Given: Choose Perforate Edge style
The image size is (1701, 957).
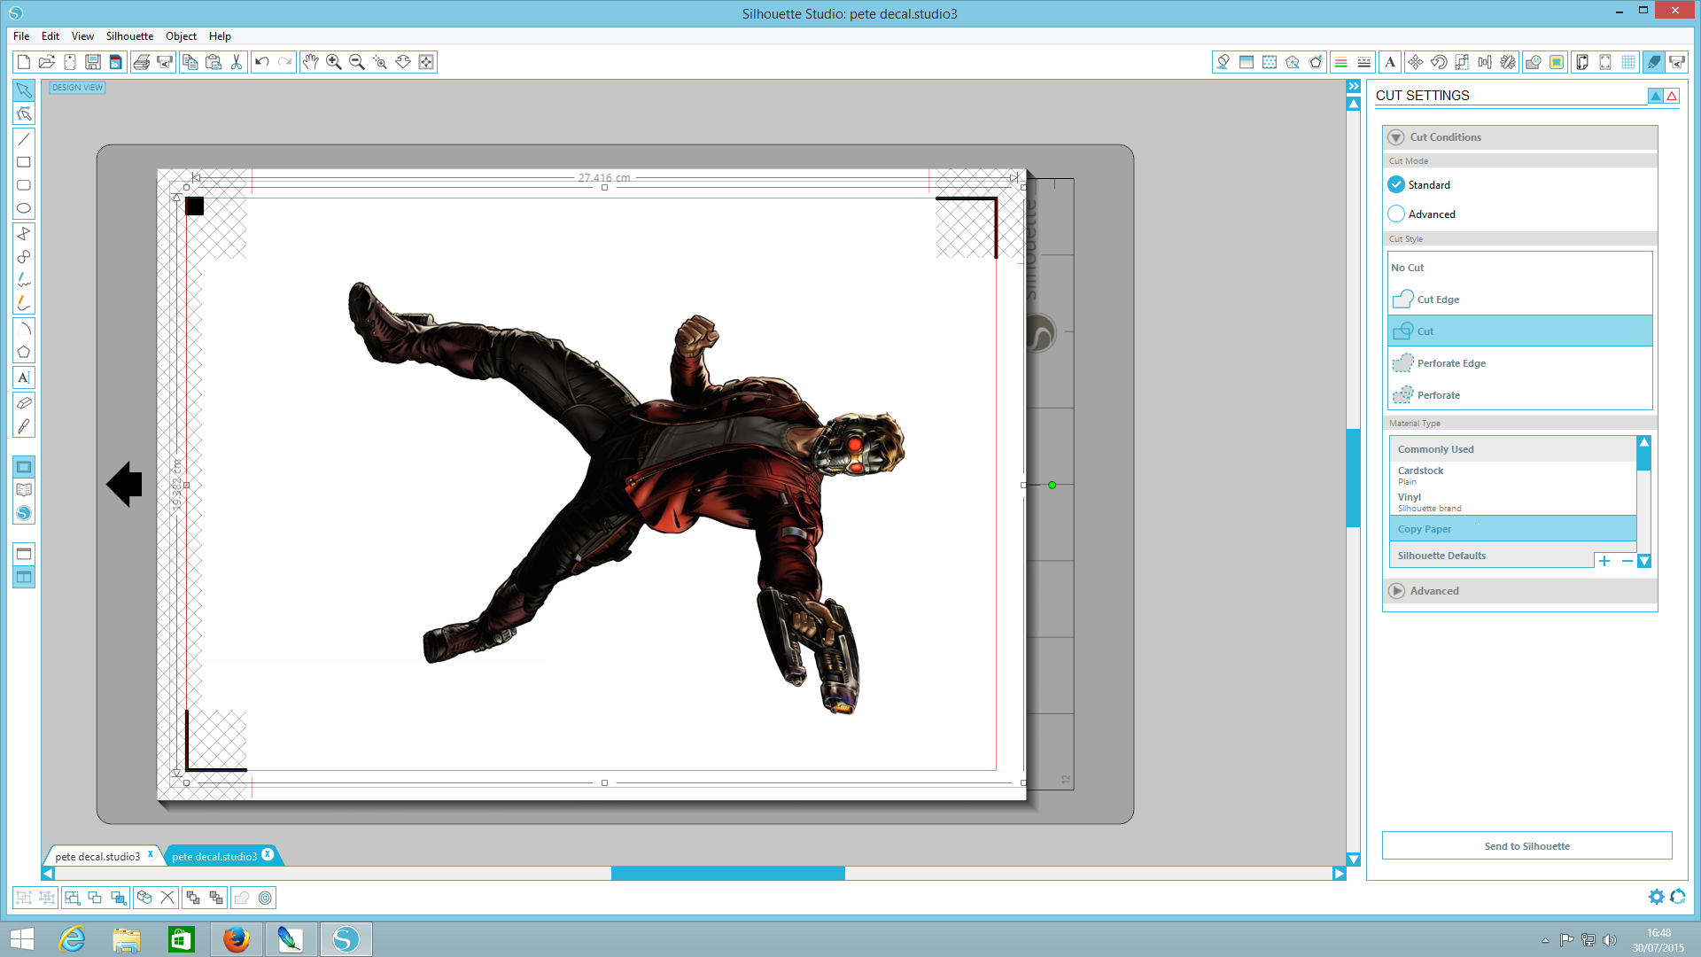Looking at the screenshot, I should [x=1520, y=363].
